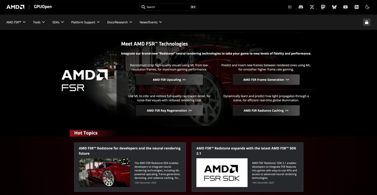Expand the News/Events menu
The height and width of the screenshot is (195, 377).
click(x=151, y=22)
